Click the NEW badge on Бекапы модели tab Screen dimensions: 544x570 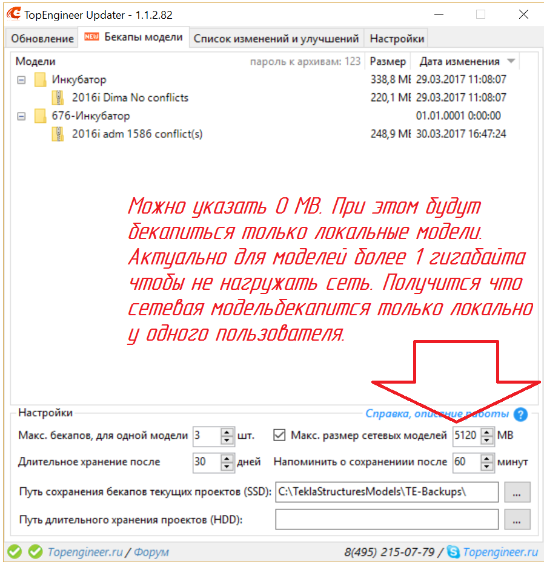click(x=91, y=37)
